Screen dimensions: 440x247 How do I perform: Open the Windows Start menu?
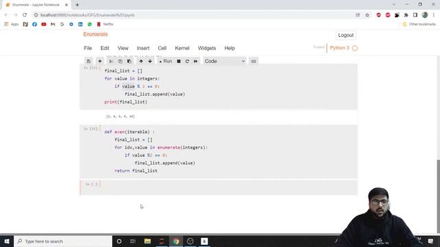point(7,241)
